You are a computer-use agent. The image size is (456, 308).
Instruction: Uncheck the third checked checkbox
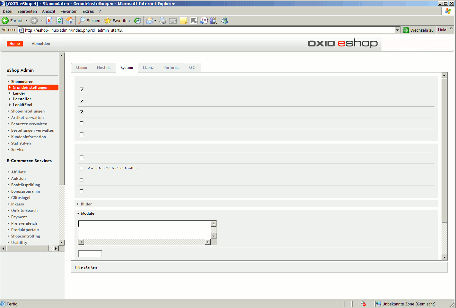tap(82, 112)
